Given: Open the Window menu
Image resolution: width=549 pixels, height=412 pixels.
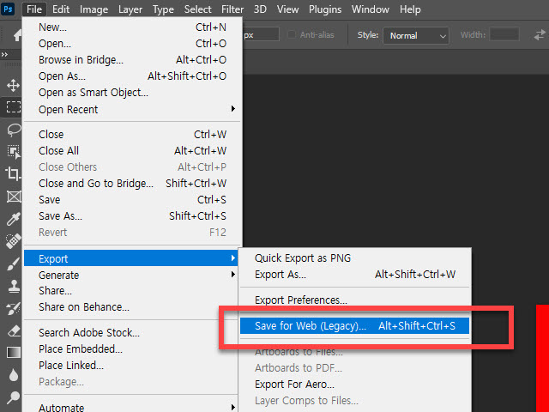Looking at the screenshot, I should [x=370, y=9].
